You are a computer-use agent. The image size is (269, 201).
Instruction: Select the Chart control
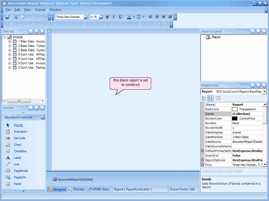coord(18,145)
